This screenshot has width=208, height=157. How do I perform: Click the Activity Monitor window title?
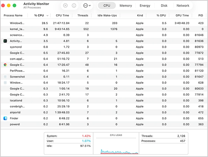pos(36,4)
